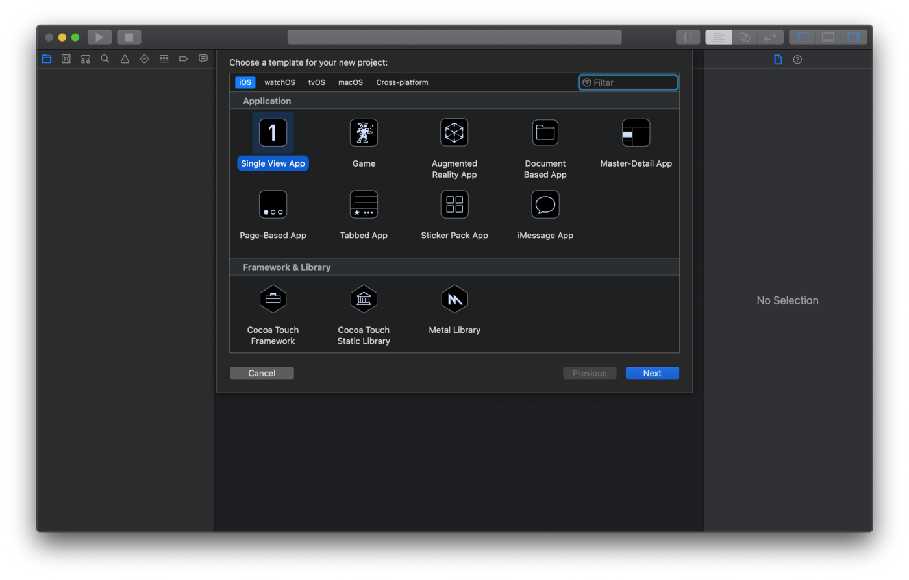
Task: Switch to the Standard editor
Action: [719, 38]
